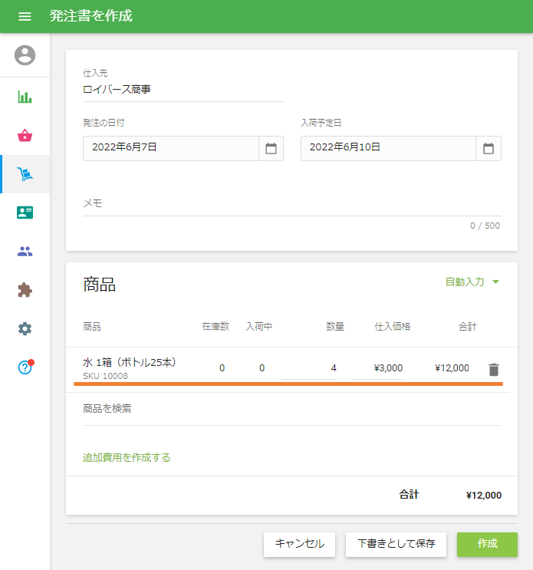Image resolution: width=533 pixels, height=570 pixels.
Task: Click the 入荷中 column header
Action: click(258, 327)
